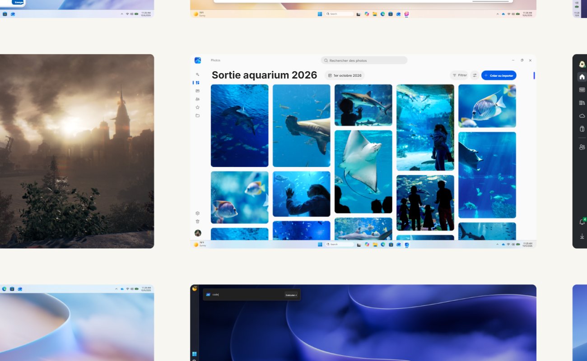Expand hidden tray icons in Photos window taskbar
Screen dimensions: 587x361
pyautogui.click(x=498, y=244)
